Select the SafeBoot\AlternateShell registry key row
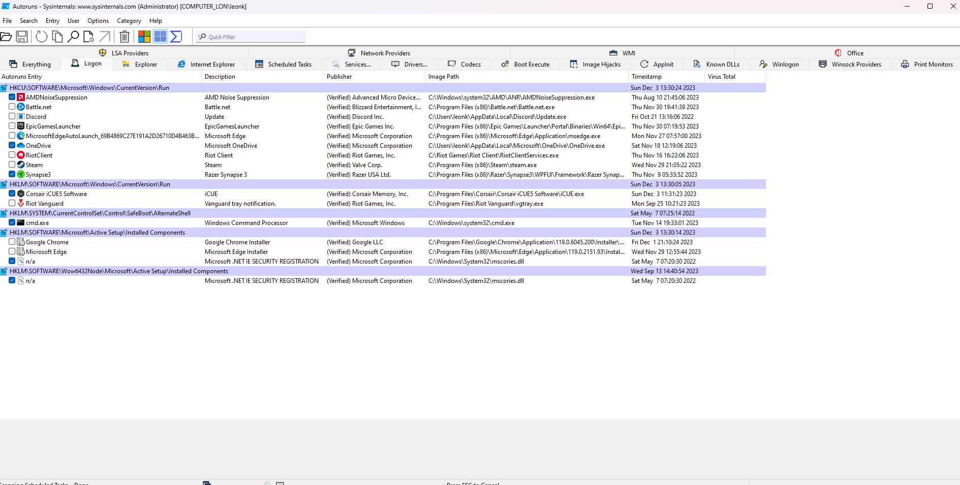 click(383, 213)
